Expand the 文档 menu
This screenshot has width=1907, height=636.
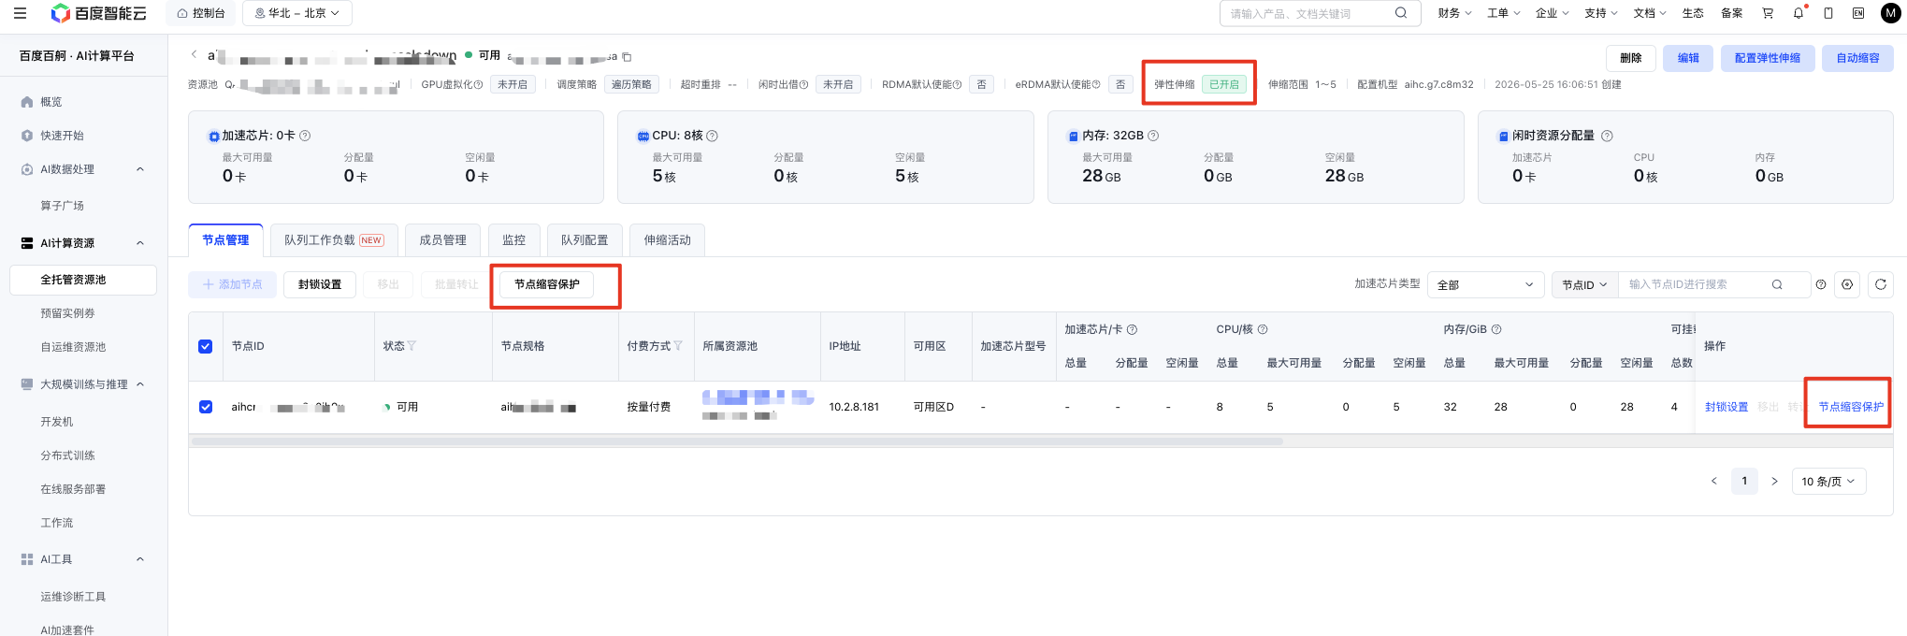pyautogui.click(x=1650, y=13)
